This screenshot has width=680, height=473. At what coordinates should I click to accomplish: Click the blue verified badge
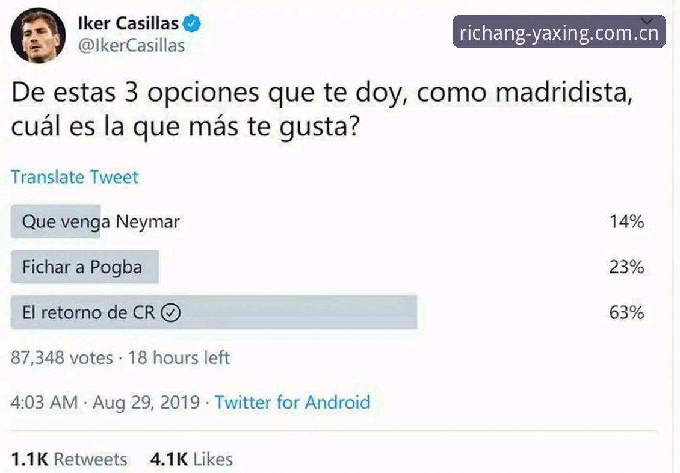(192, 23)
